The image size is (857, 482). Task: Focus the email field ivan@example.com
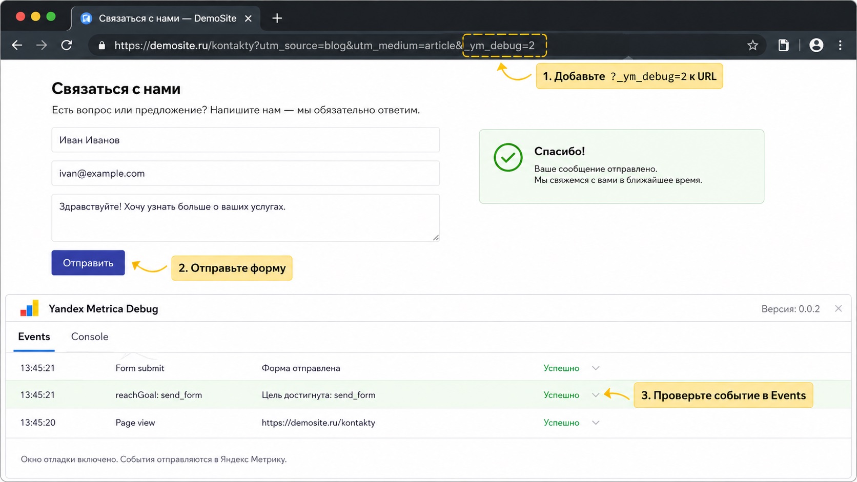[246, 173]
